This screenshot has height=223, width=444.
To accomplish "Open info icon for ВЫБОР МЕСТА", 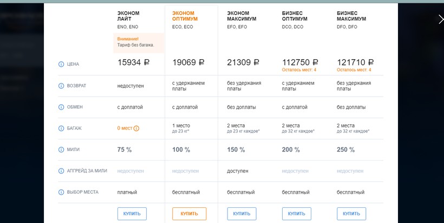I will pyautogui.click(x=61, y=192).
